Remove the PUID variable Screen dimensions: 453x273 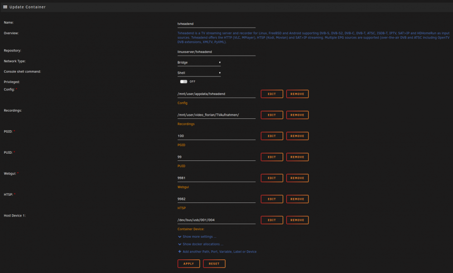(x=297, y=157)
